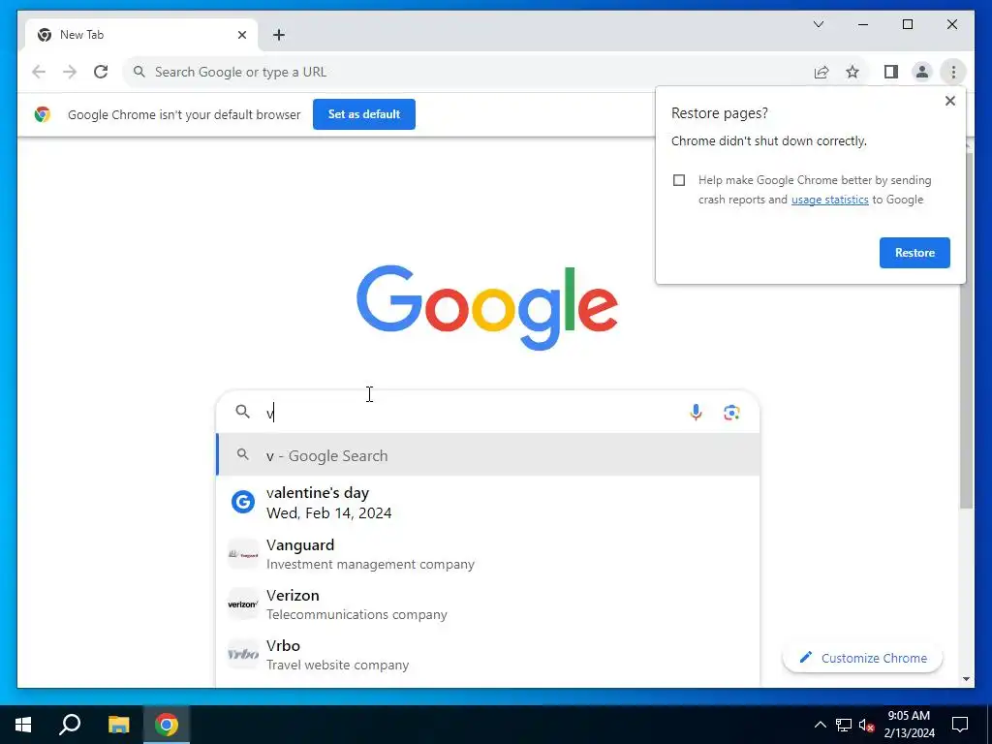This screenshot has width=992, height=744.
Task: Open the Windows notification center
Action: [x=960, y=725]
